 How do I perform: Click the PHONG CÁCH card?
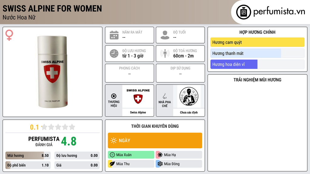click(130, 73)
